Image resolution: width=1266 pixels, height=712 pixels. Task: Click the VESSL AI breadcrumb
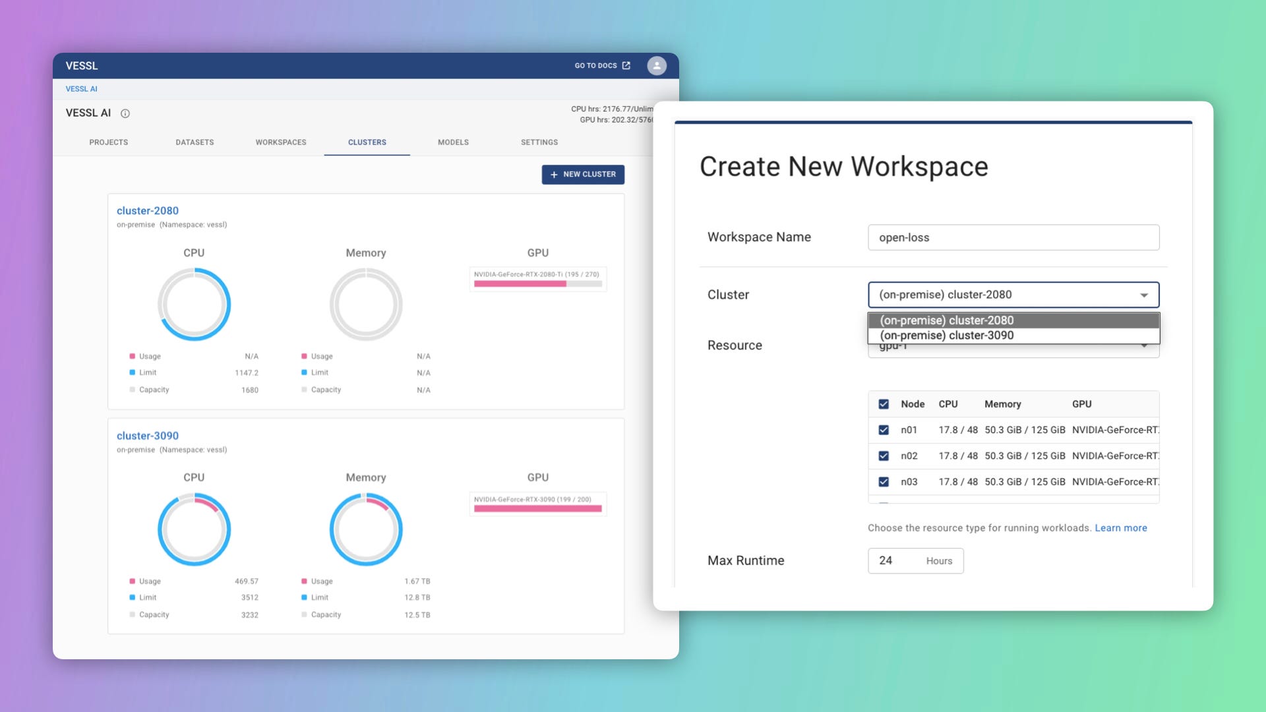point(81,89)
